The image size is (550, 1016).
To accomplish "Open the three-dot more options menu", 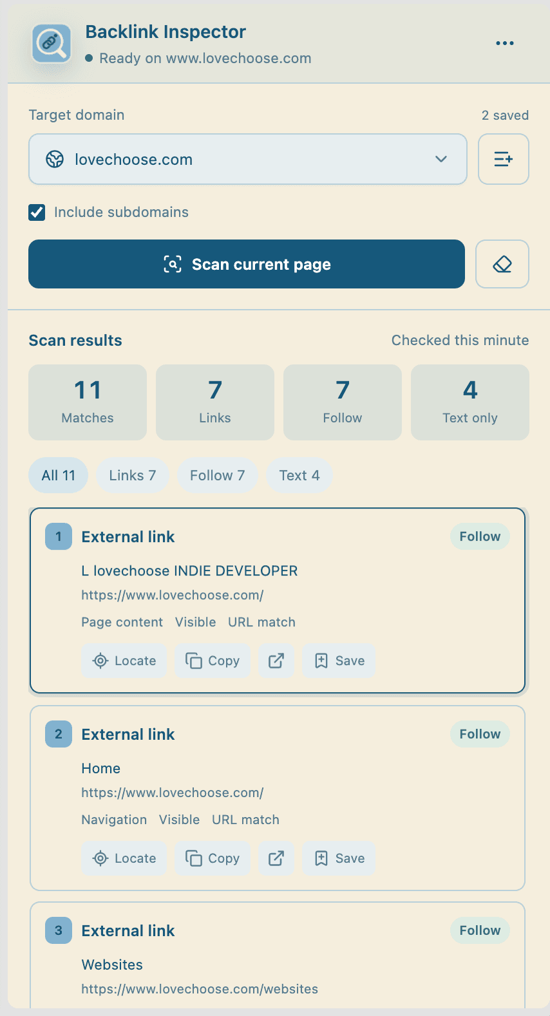I will (x=504, y=43).
